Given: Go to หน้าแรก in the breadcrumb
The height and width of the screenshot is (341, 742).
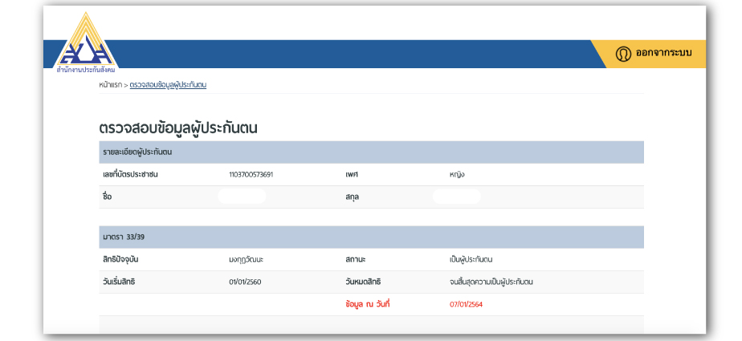Looking at the screenshot, I should click(x=110, y=84).
